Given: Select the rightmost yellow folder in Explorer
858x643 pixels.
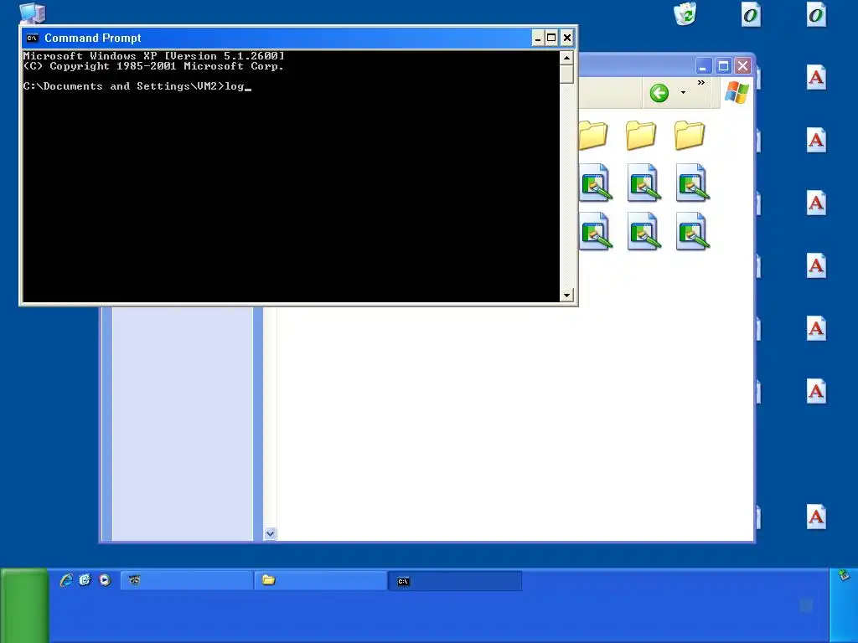Looking at the screenshot, I should pyautogui.click(x=689, y=135).
